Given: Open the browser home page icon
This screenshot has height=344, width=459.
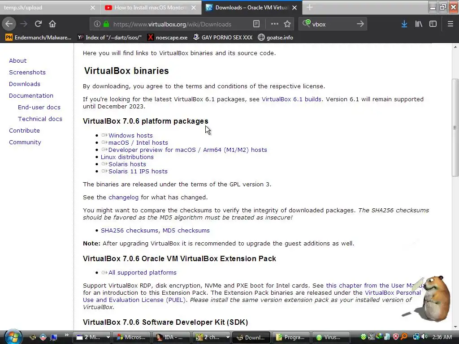Looking at the screenshot, I should click(x=52, y=24).
